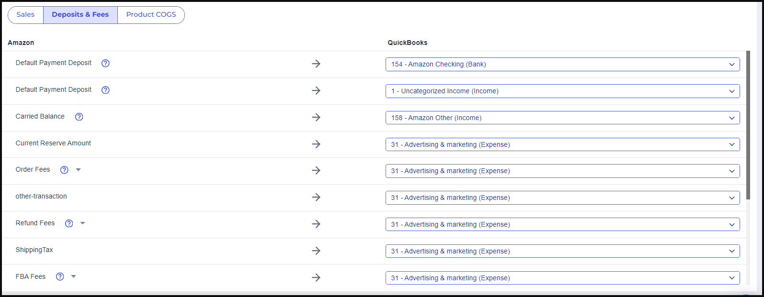This screenshot has width=764, height=297.
Task: Click the Refund Fees question mark icon
Action: [69, 223]
